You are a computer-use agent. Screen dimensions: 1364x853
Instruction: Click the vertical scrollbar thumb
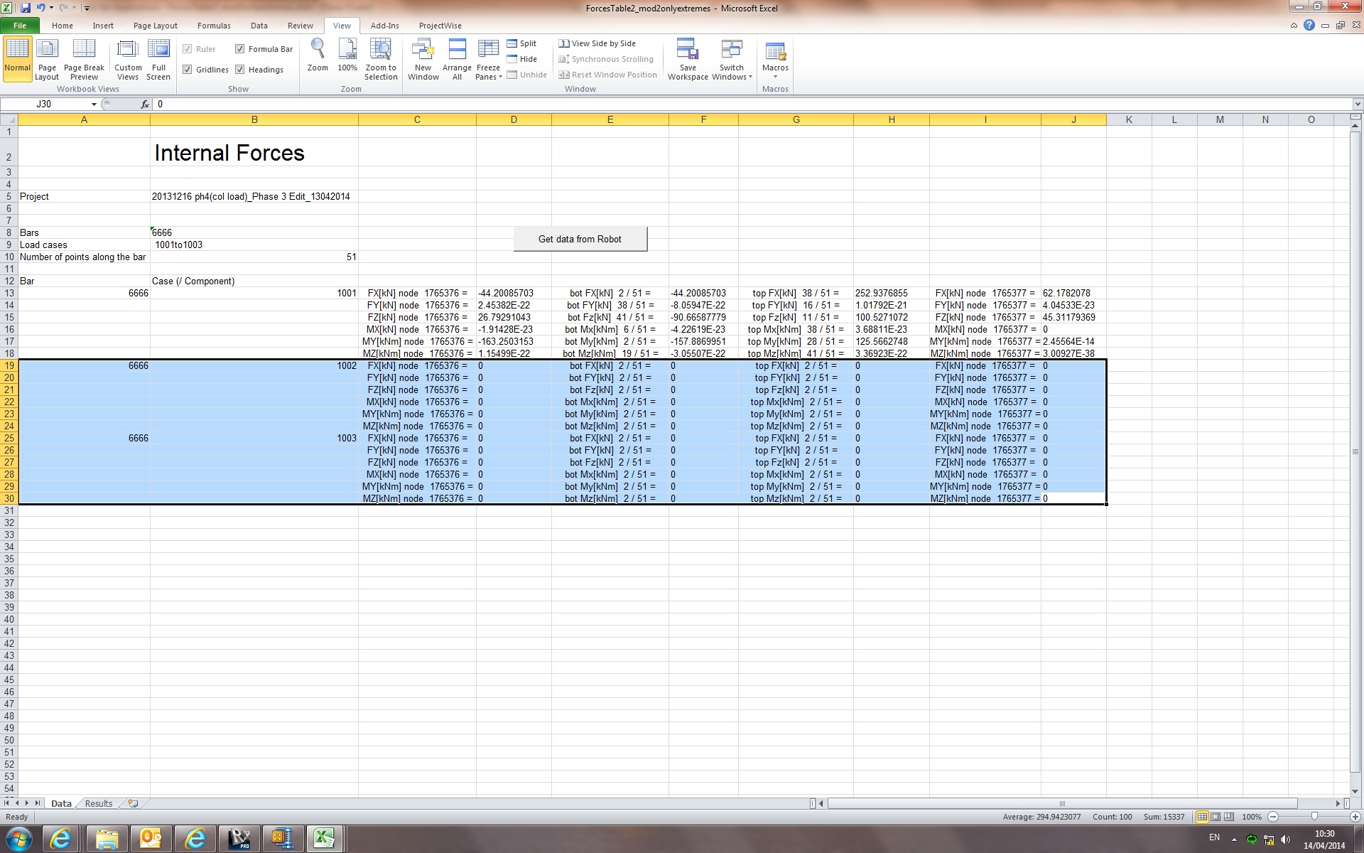(x=1355, y=451)
